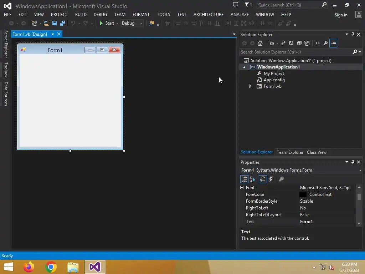Open Firefox from the taskbar
Viewport: 365px width, 274px height.
(x=29, y=267)
